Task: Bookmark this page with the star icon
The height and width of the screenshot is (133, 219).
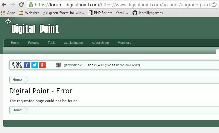Action: click(x=214, y=5)
